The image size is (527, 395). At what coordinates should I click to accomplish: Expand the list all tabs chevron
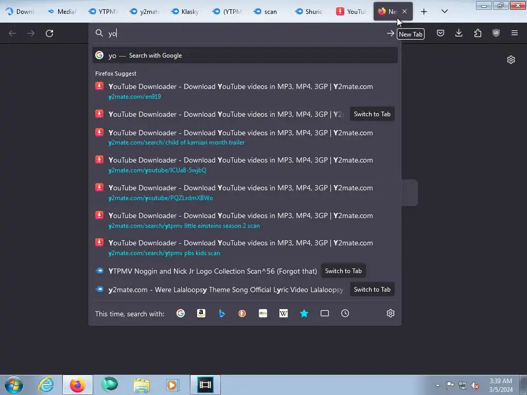444,11
